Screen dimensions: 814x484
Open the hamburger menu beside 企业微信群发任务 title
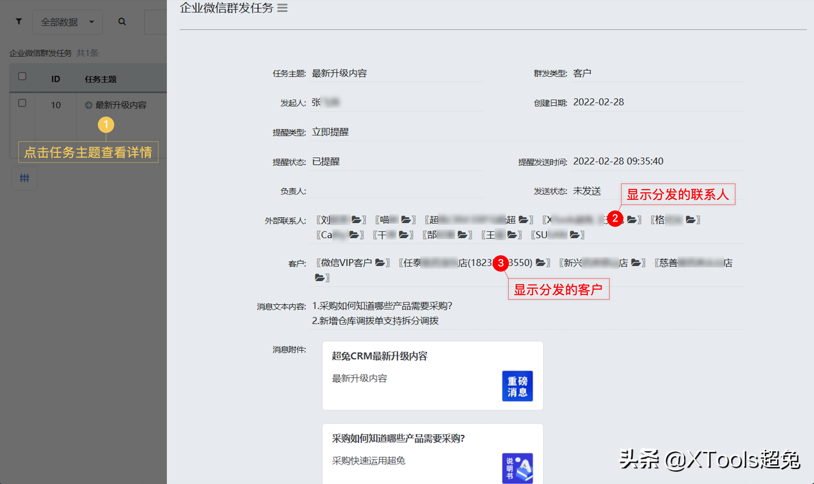[x=282, y=8]
